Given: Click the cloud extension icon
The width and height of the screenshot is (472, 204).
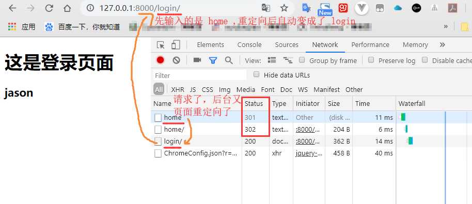Looking at the screenshot, I should pos(398,8).
